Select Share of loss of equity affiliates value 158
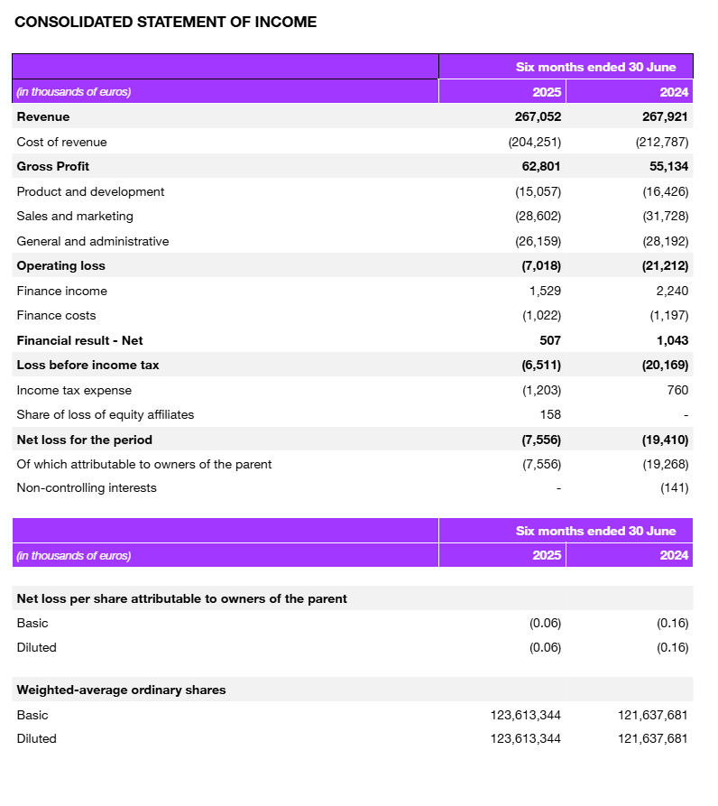The width and height of the screenshot is (718, 806). tap(549, 414)
